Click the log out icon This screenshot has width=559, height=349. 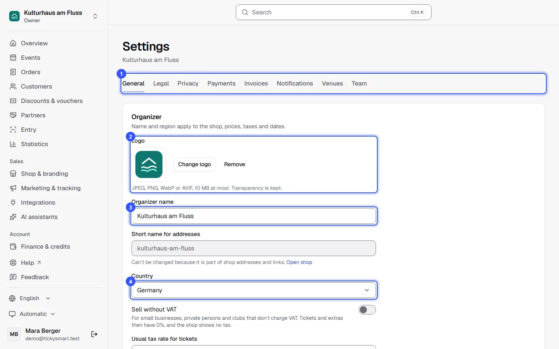(x=94, y=334)
